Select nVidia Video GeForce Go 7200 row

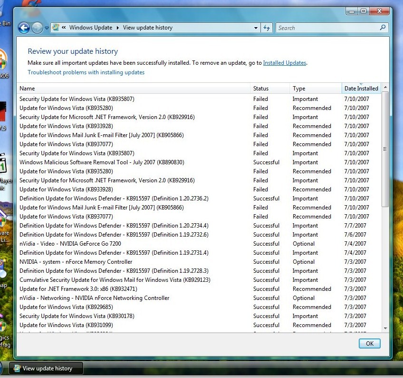pyautogui.click(x=199, y=244)
